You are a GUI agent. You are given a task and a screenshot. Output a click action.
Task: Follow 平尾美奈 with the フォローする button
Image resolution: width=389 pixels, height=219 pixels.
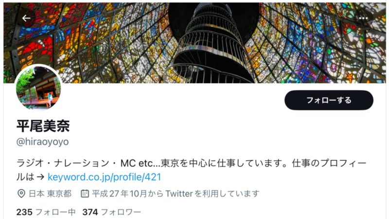coord(329,100)
